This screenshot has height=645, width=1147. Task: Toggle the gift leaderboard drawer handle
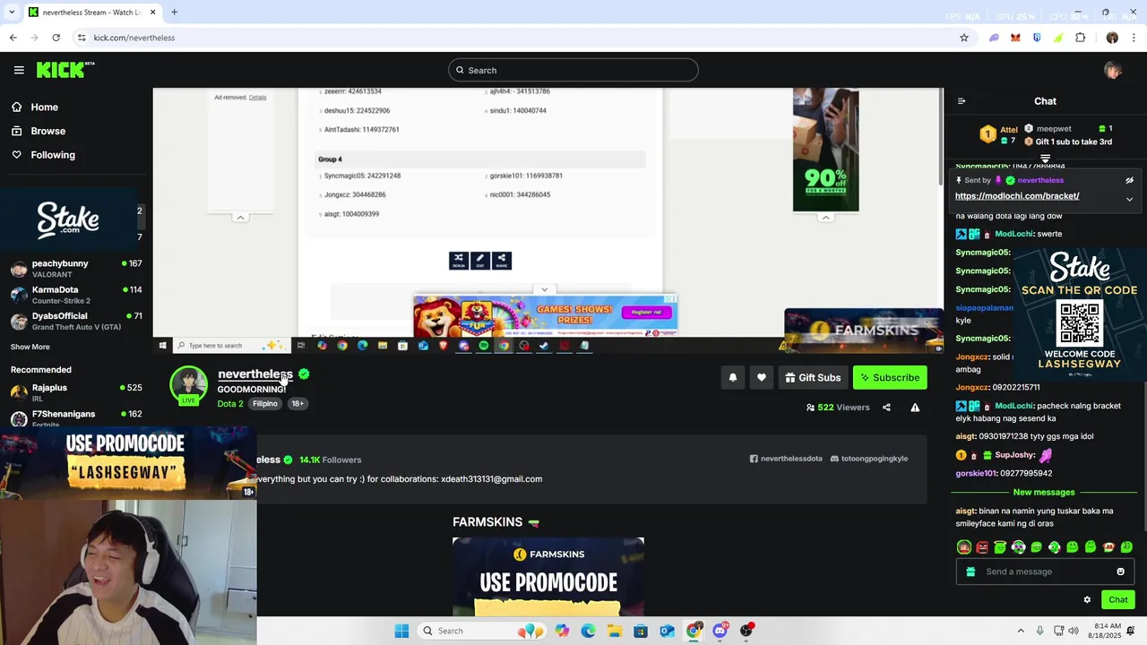coord(1045,159)
